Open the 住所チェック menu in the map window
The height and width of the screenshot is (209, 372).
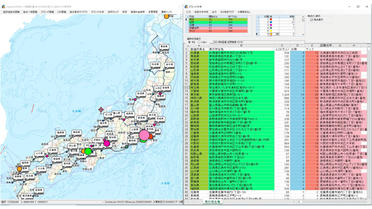113,12
